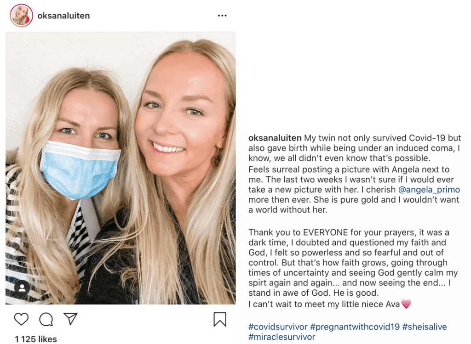The image size is (471, 344).
Task: Open the three-dot more options menu
Action: point(222,16)
